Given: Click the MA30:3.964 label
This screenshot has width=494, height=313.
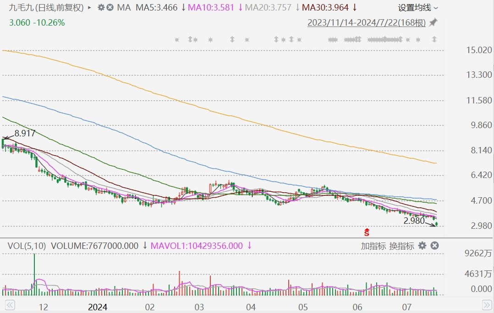Looking at the screenshot, I should tap(326, 8).
